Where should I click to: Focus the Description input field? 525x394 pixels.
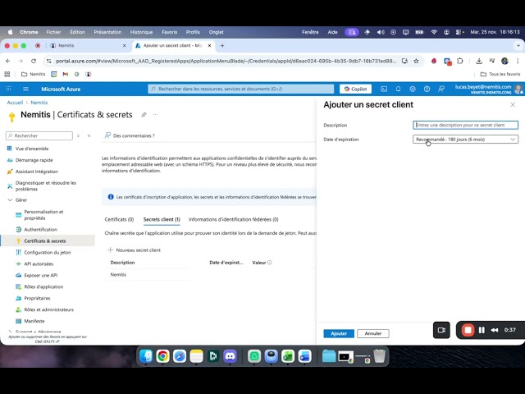pyautogui.click(x=465, y=125)
